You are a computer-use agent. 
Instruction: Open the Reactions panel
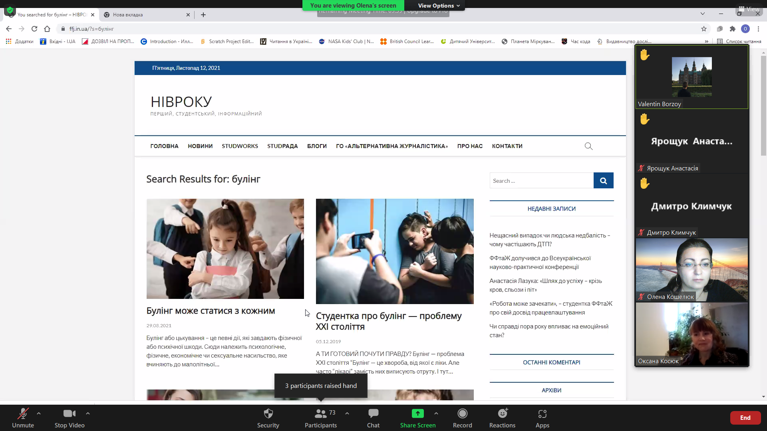[x=502, y=417]
